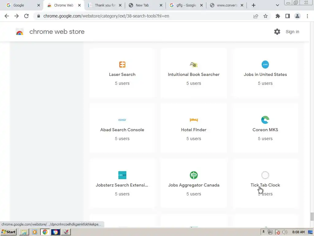The width and height of the screenshot is (314, 236).
Task: Open the Coreon MKS title link
Action: 265,130
